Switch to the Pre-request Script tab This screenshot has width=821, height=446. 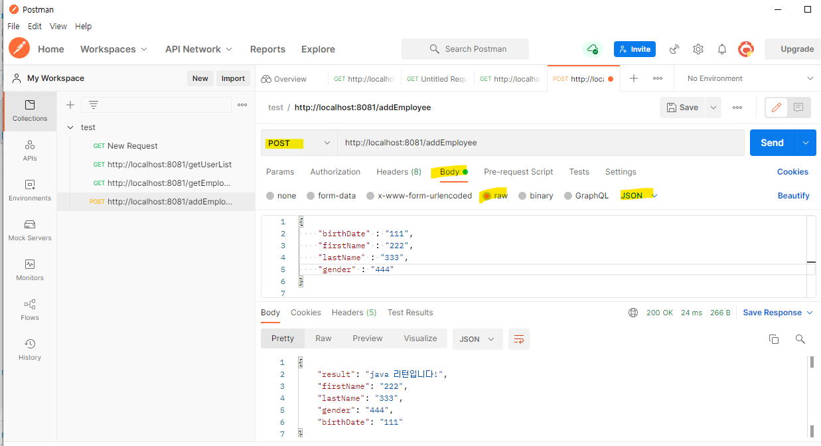(x=518, y=172)
